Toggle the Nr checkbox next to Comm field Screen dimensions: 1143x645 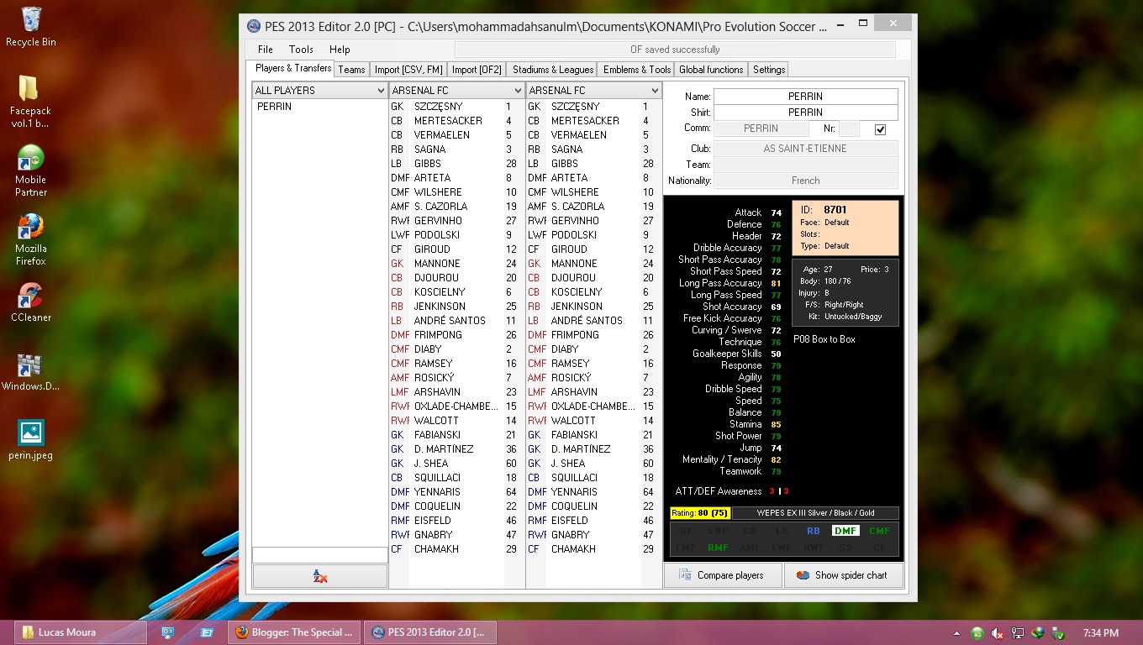pos(881,128)
